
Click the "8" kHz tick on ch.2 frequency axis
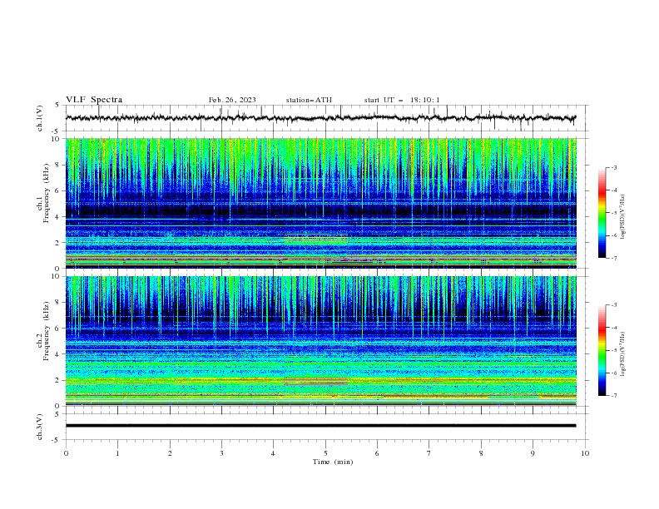coord(59,303)
